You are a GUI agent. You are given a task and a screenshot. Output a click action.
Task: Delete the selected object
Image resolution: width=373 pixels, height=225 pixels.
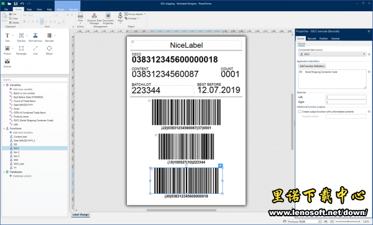point(14,22)
